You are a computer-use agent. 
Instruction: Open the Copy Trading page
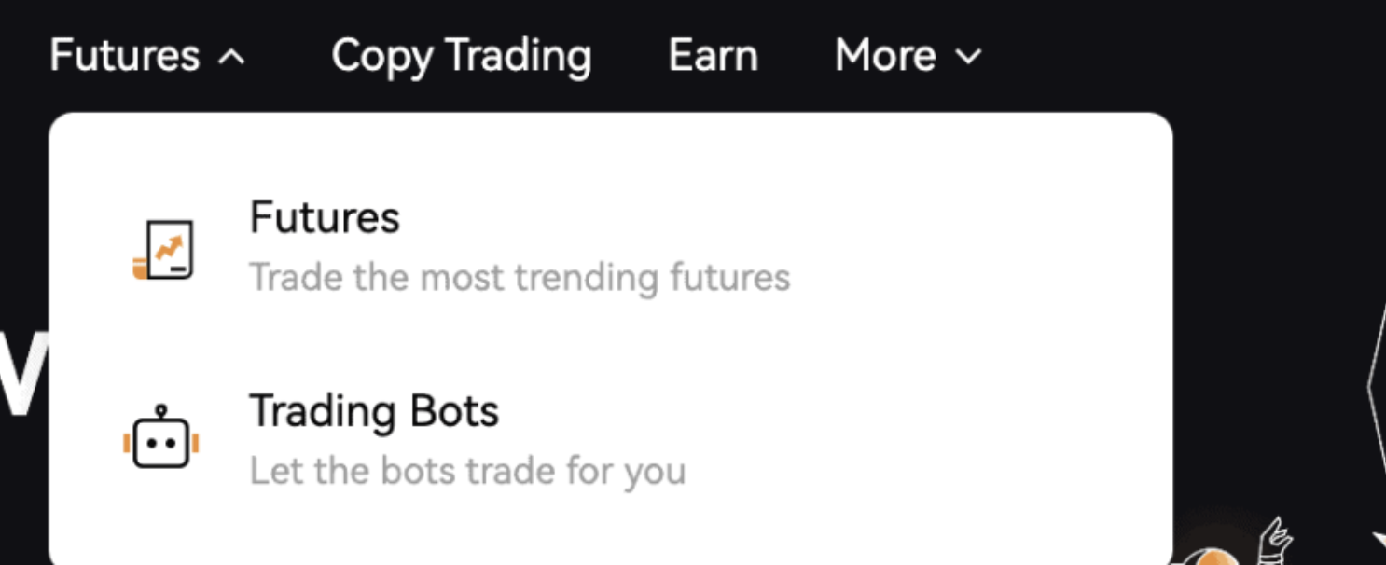coord(461,56)
